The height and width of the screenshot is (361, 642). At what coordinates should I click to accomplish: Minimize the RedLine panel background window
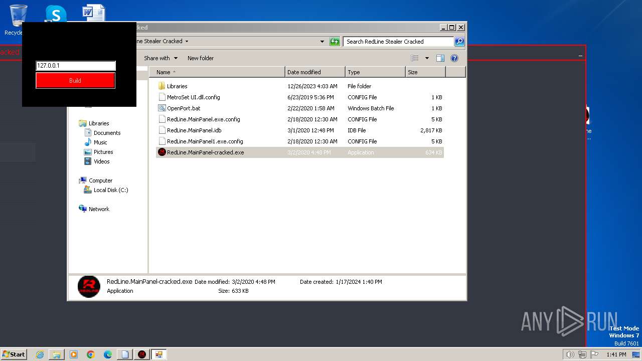pos(580,56)
